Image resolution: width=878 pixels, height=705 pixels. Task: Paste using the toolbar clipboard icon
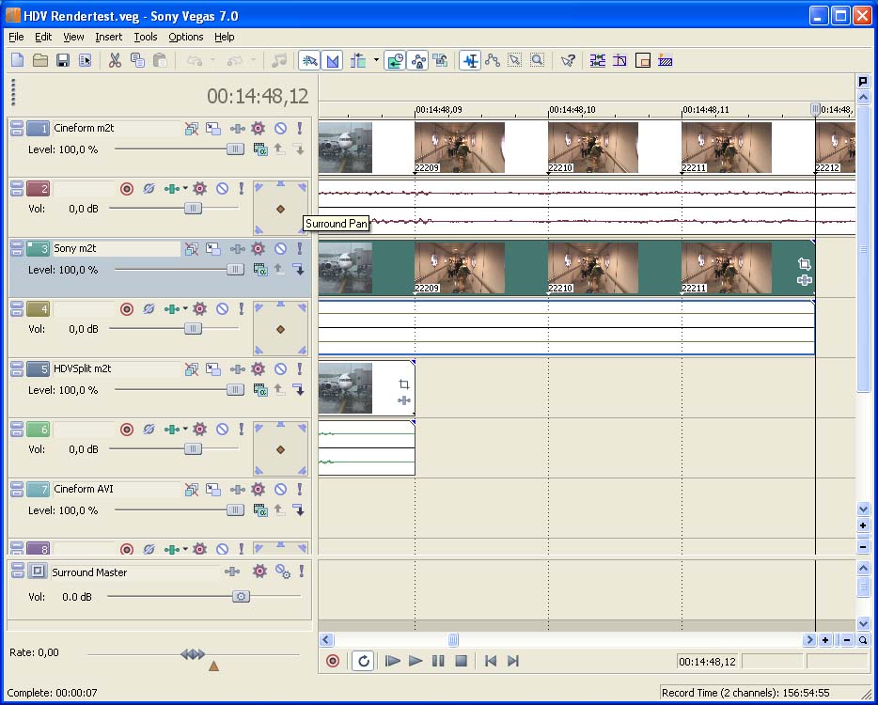click(x=160, y=60)
